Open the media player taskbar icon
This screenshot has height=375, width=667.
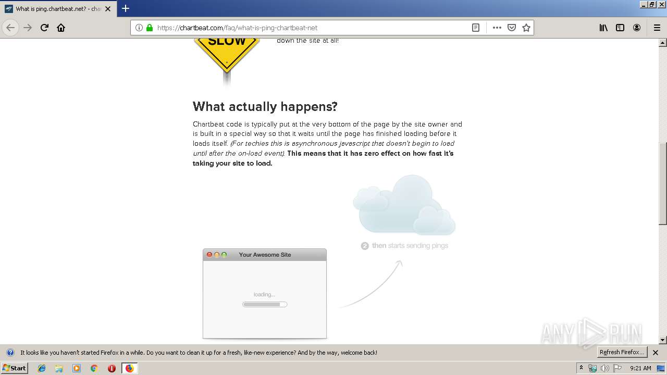pos(77,368)
